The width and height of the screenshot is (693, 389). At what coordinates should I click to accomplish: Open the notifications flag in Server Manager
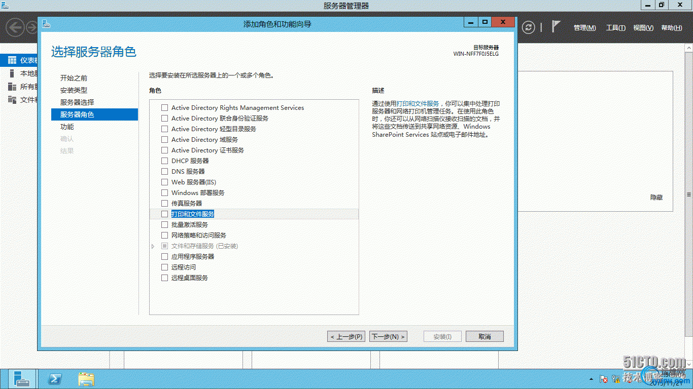tap(556, 27)
